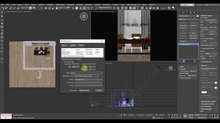Viewport: 220px width, 123px height.
Task: Open the Modifiers menu
Action: (41, 5)
